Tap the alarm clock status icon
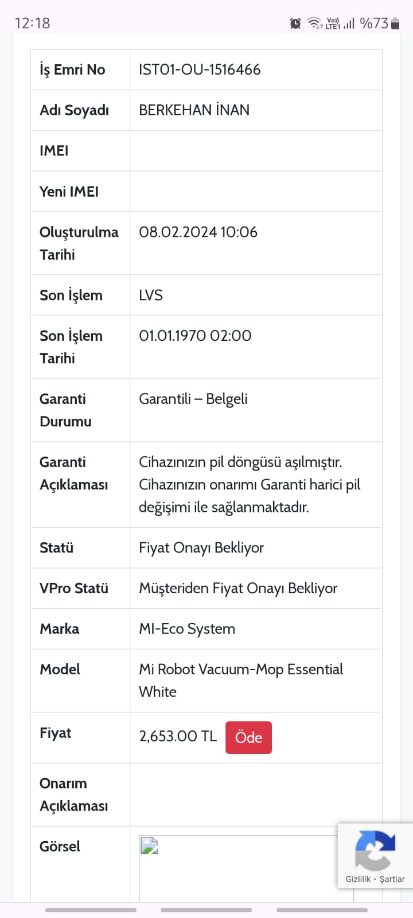Image resolution: width=413 pixels, height=918 pixels. 295,23
